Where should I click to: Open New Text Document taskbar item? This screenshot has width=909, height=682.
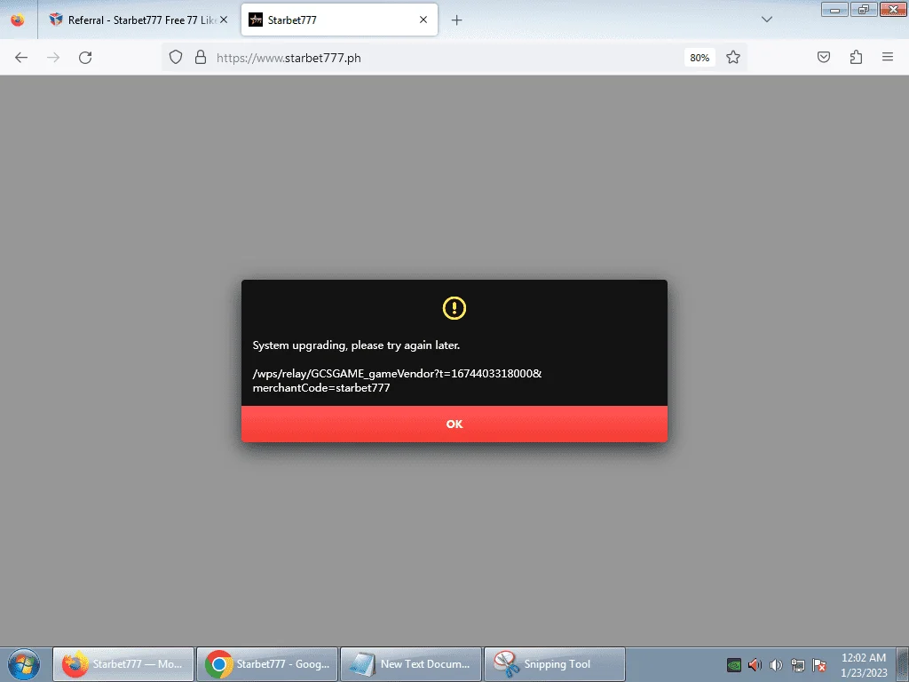(x=411, y=664)
